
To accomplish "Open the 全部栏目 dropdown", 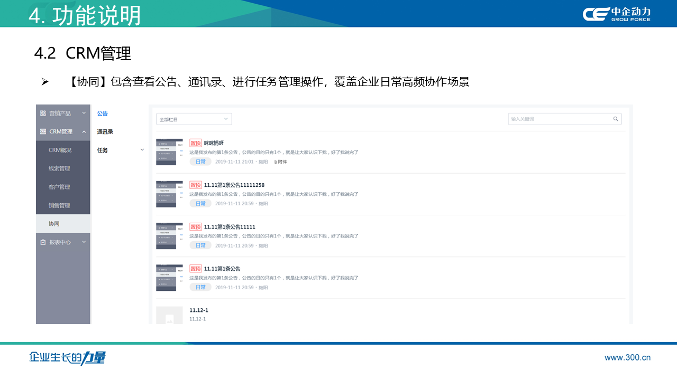I will [x=194, y=119].
